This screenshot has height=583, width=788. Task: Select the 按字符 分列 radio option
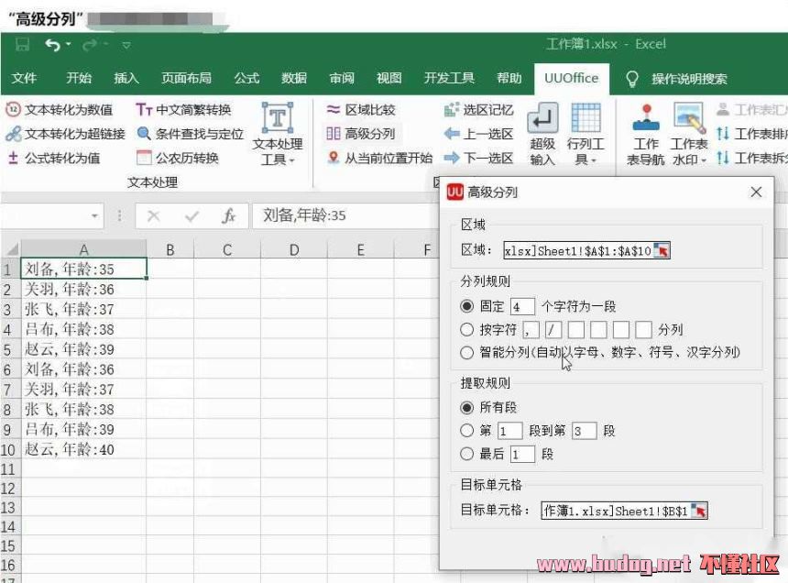(x=467, y=329)
